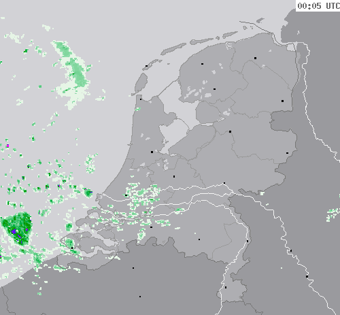
Task: Select the green rain cell over Walcheren in Zeeland
Action: click(69, 243)
